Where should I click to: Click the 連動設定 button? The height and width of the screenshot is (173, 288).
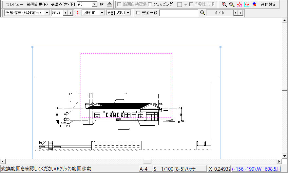(268, 5)
